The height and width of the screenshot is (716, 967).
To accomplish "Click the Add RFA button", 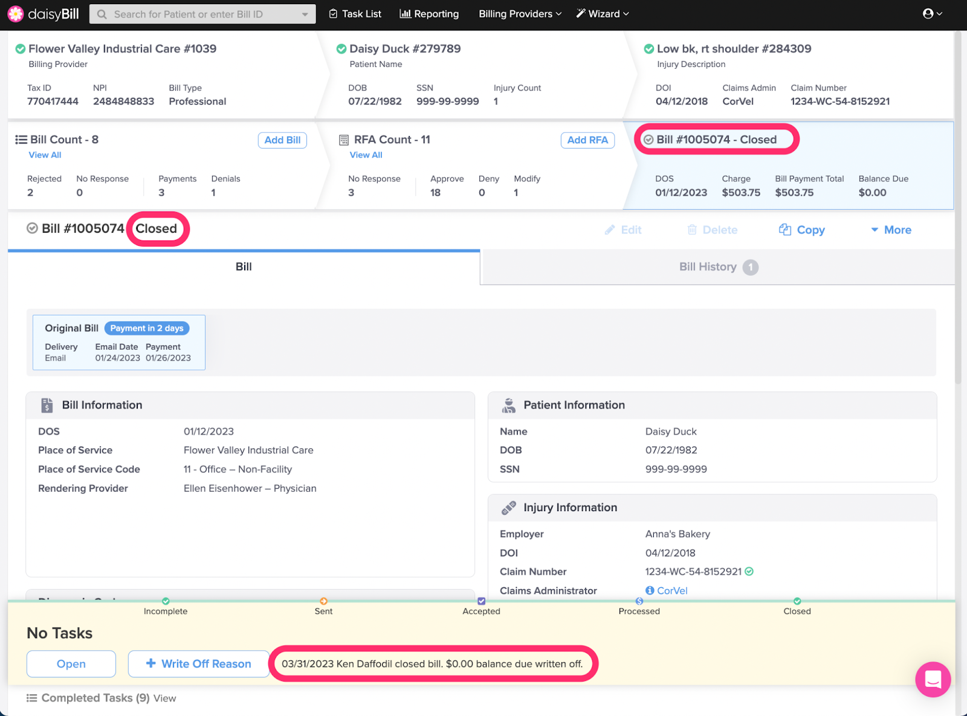I will (587, 140).
